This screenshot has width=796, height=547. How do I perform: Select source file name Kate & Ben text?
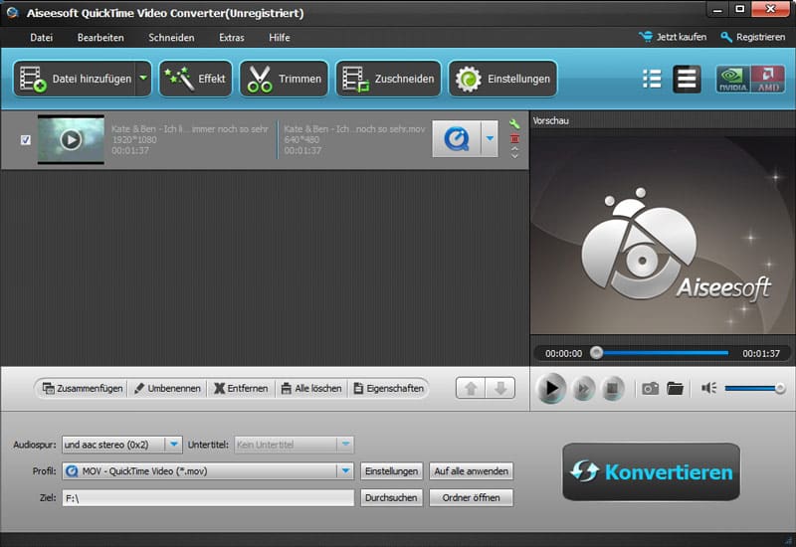pos(190,129)
